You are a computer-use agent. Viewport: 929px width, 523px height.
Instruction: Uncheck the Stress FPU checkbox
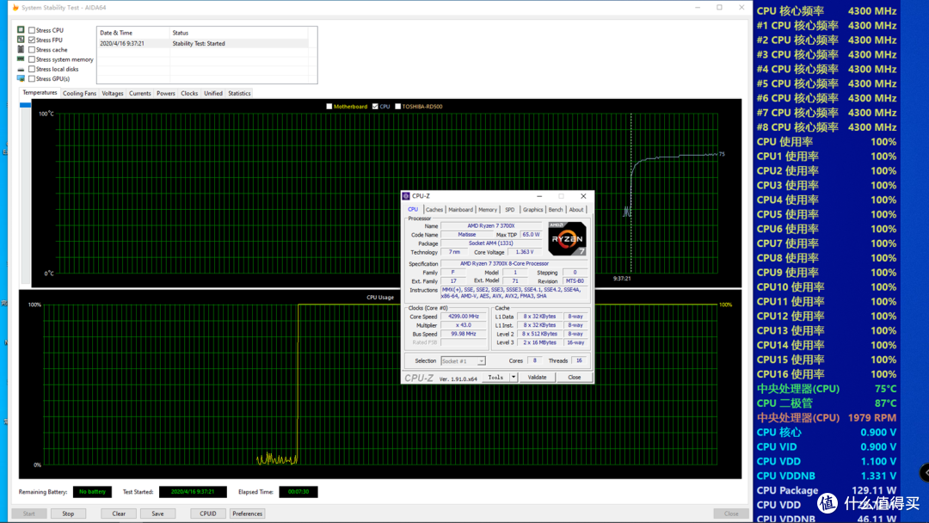pyautogui.click(x=32, y=40)
